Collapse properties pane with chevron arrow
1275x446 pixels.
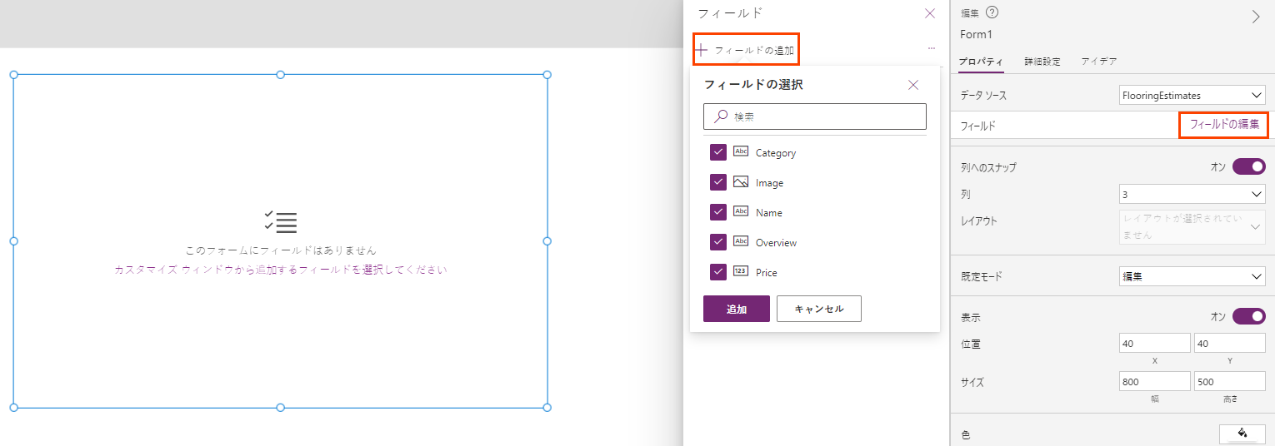pyautogui.click(x=1256, y=17)
